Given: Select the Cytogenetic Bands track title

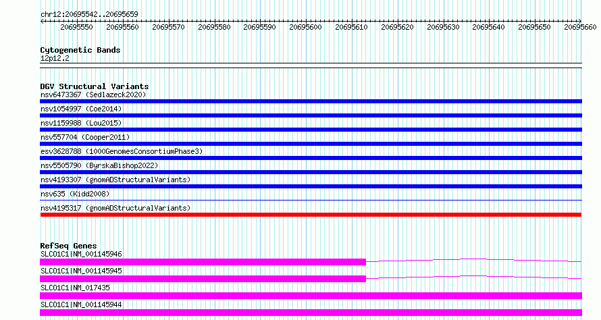Looking at the screenshot, I should (x=80, y=50).
